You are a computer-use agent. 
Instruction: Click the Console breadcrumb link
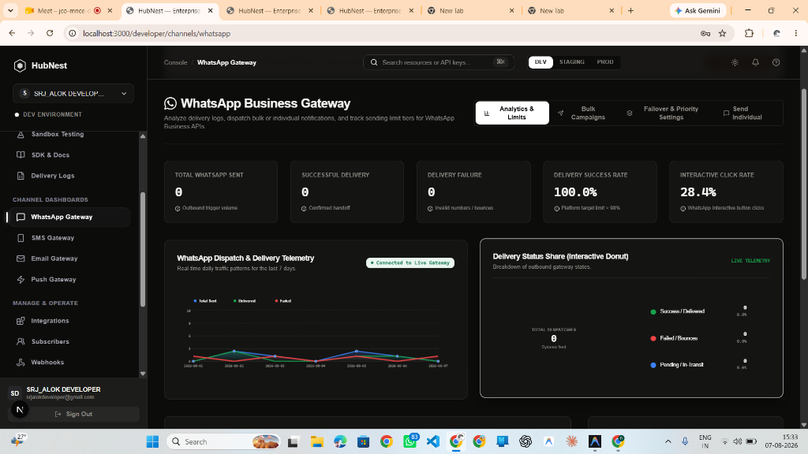[x=176, y=62]
